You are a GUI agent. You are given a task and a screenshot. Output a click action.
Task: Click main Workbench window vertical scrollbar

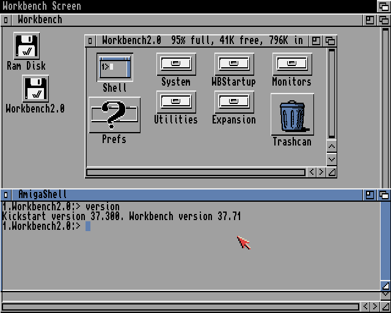click(386, 108)
